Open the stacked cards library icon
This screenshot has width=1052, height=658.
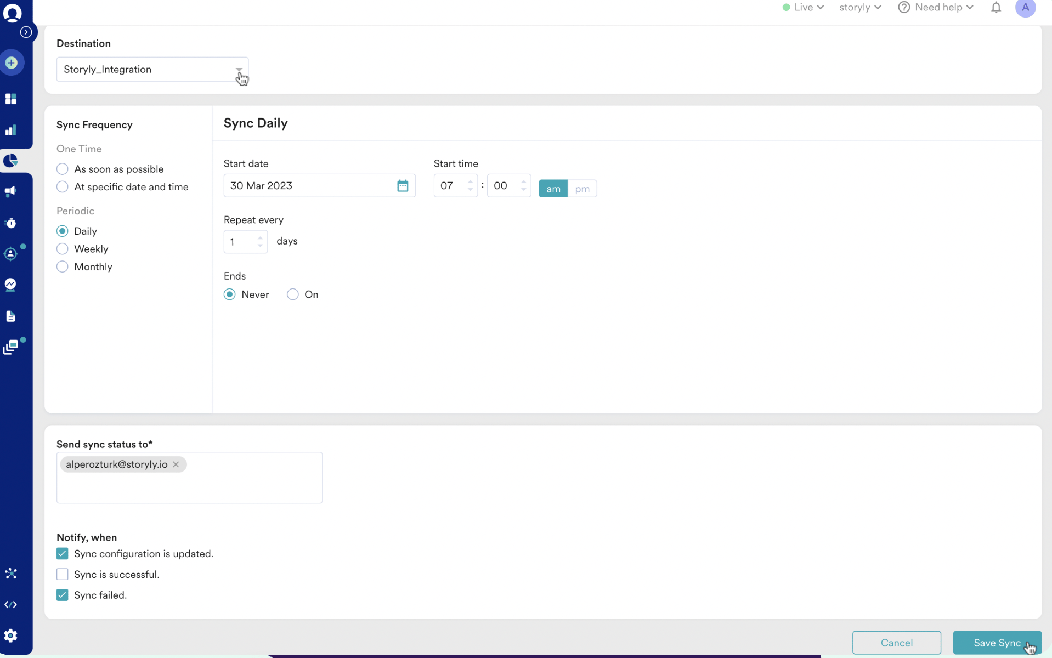(x=11, y=347)
